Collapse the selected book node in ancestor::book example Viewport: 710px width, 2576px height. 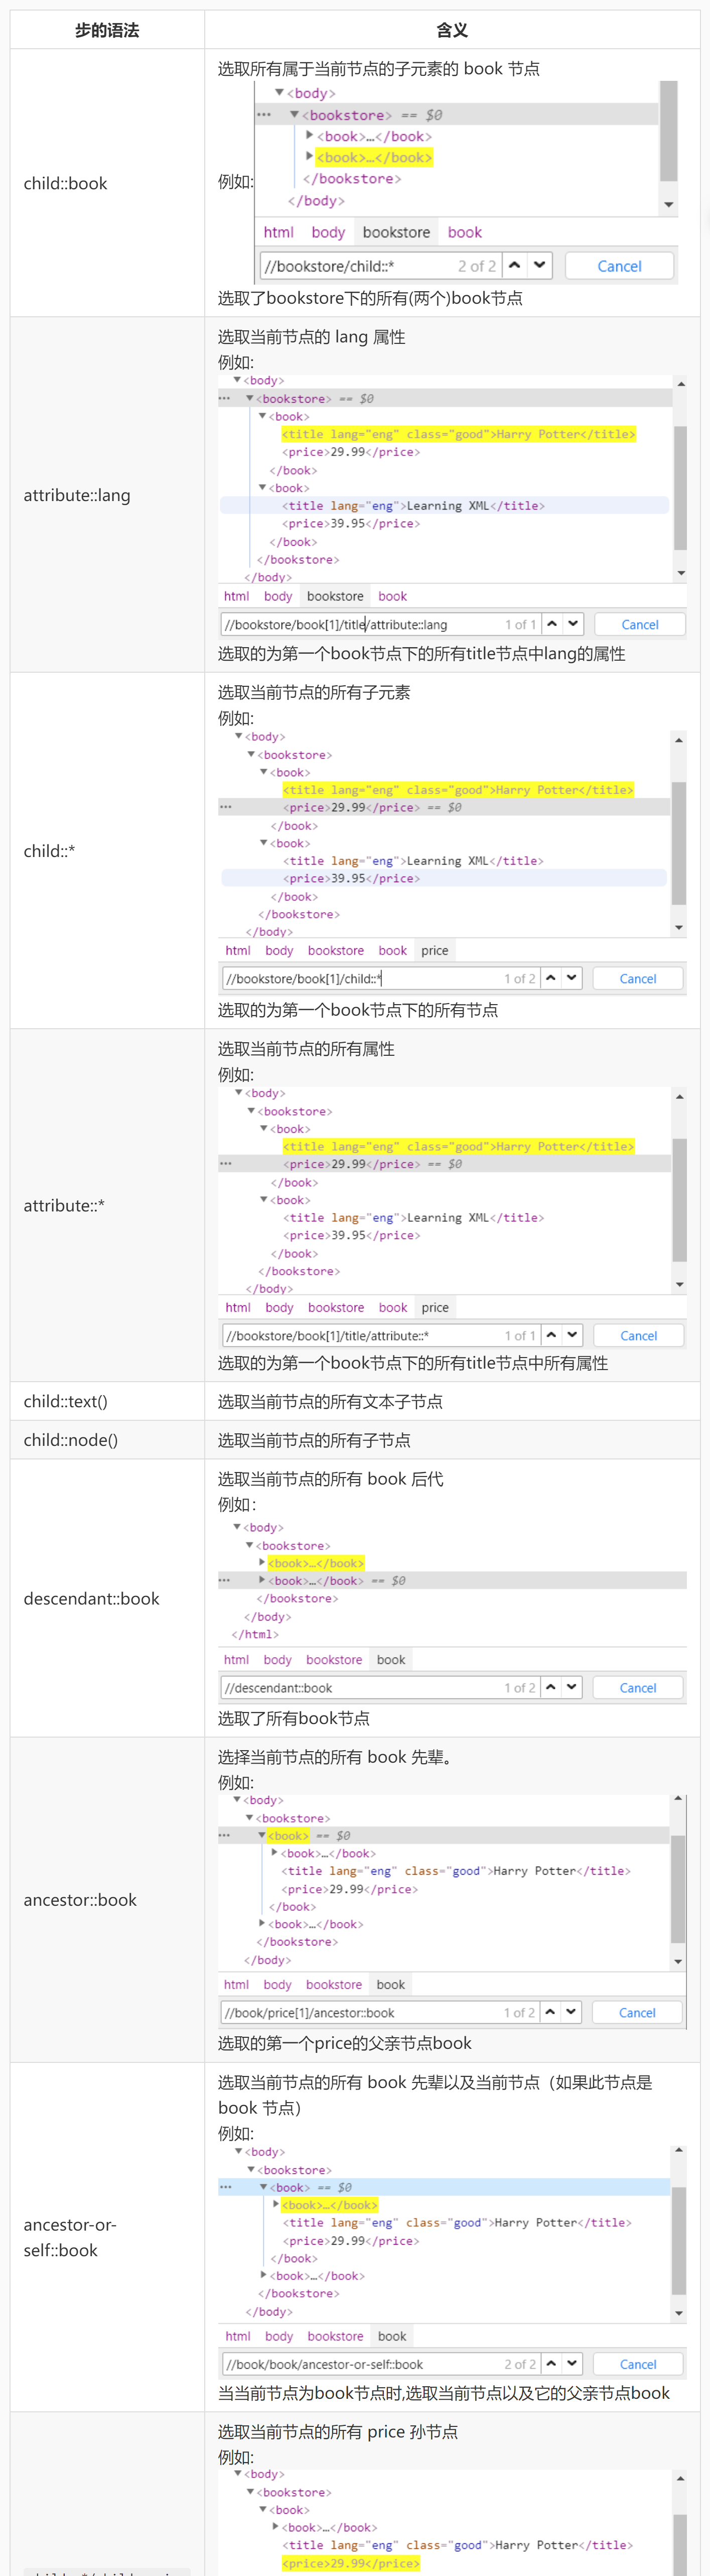[262, 1835]
